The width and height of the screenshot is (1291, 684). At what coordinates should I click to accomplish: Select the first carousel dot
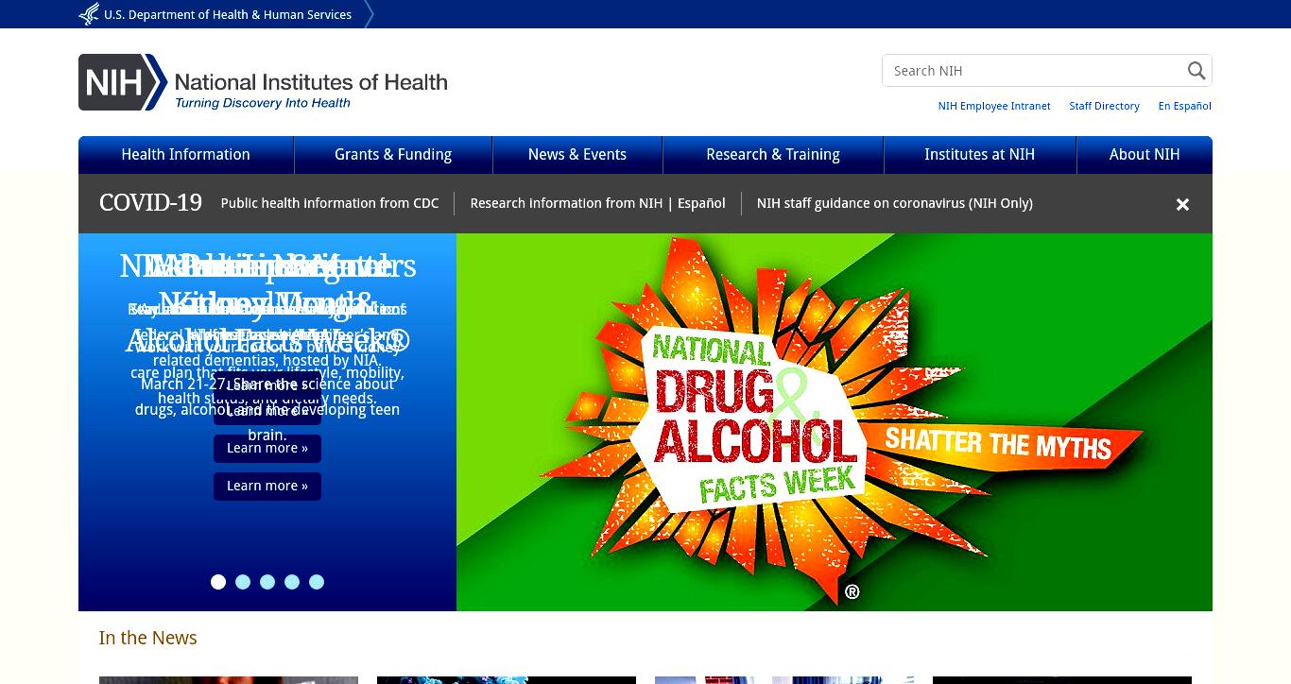pos(218,582)
